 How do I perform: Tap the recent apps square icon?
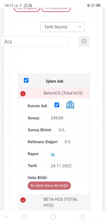[24, 217]
